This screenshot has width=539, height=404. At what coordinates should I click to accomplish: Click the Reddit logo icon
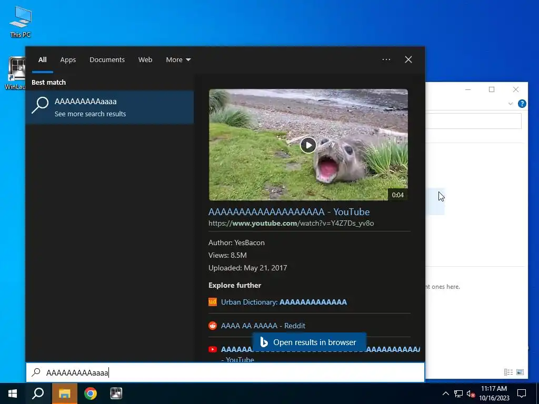pyautogui.click(x=213, y=326)
